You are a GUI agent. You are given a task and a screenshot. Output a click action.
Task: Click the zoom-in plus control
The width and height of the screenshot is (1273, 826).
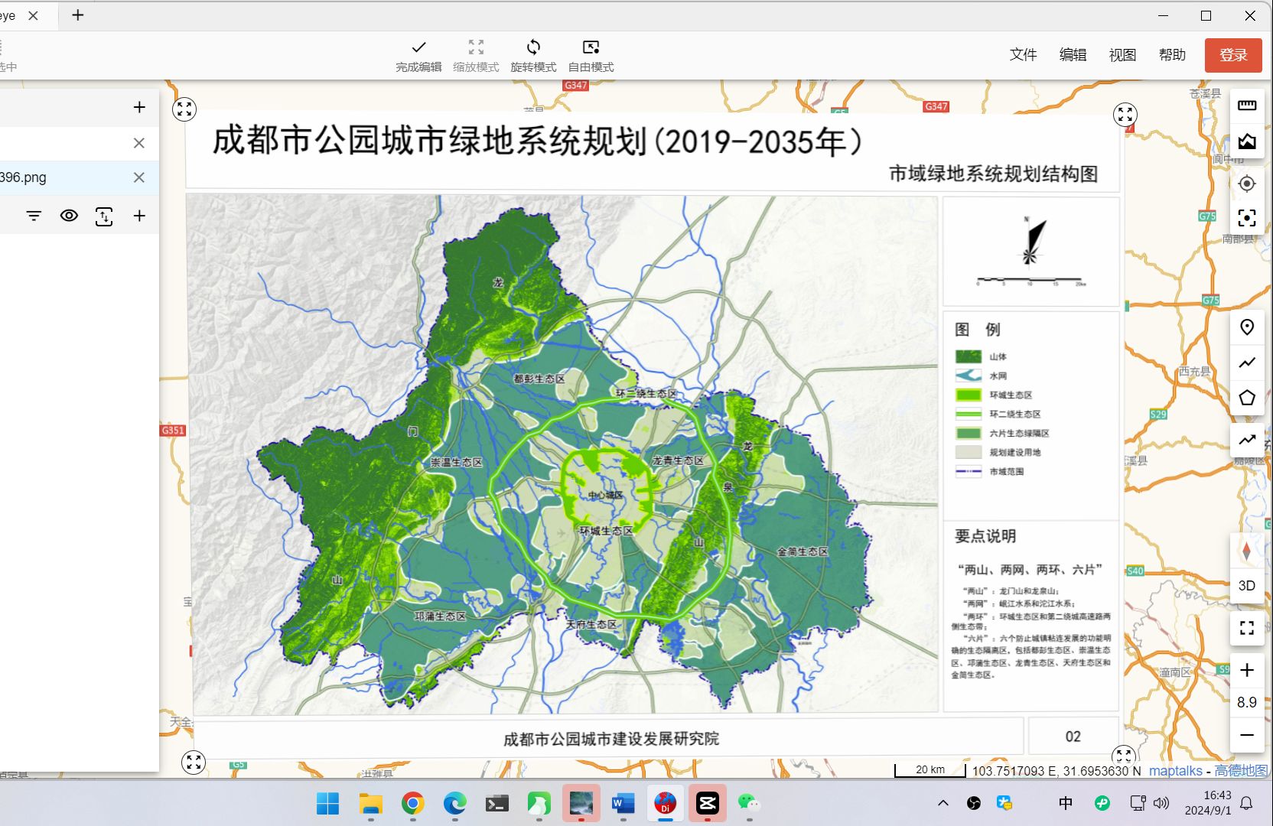point(1247,670)
